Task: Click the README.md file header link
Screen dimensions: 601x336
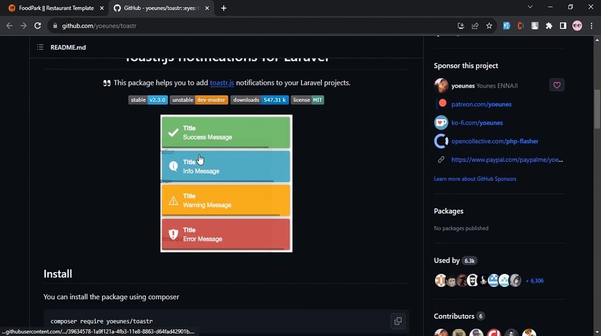Action: (68, 47)
